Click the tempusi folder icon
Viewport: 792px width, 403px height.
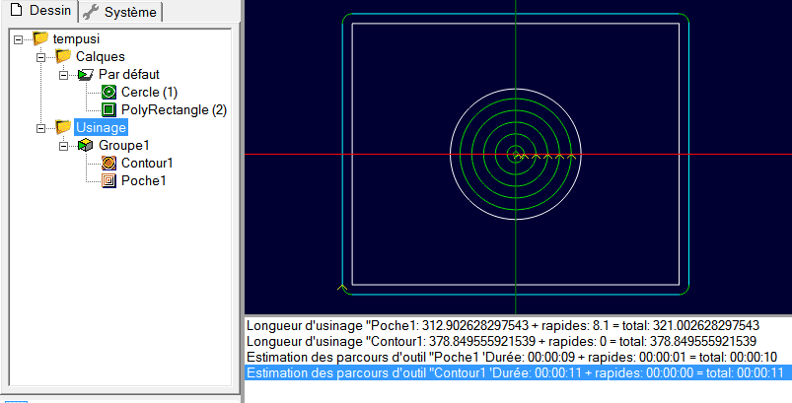[40, 38]
